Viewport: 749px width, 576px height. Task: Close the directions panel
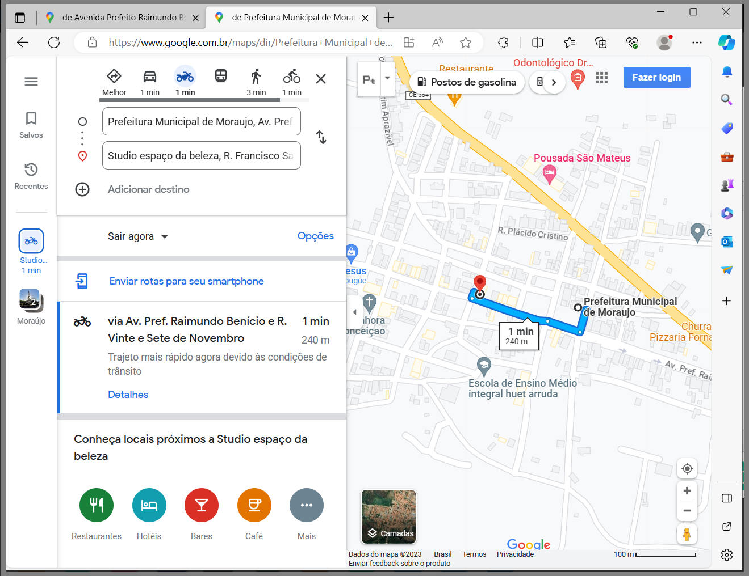[x=321, y=79]
